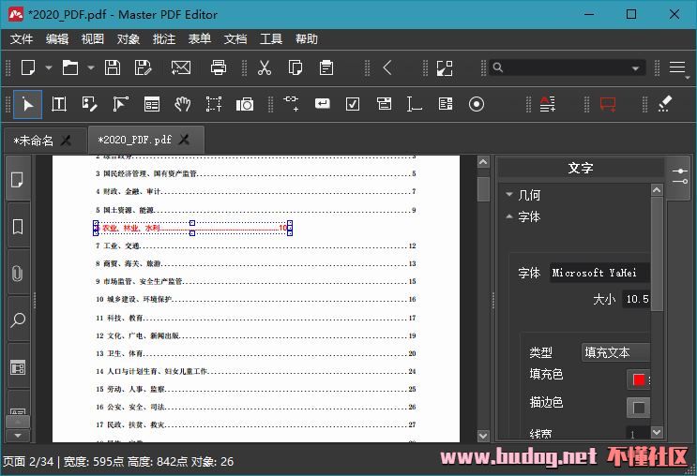Open the Attachments paperclip sidebar panel

pyautogui.click(x=18, y=274)
